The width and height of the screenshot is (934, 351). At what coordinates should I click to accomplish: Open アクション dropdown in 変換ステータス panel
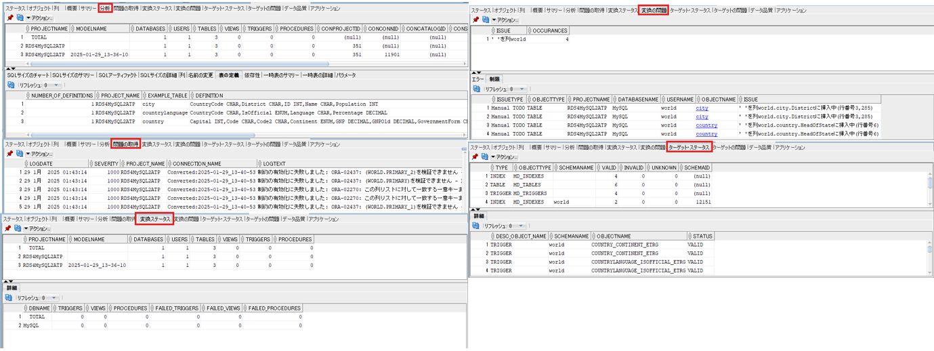[x=36, y=229]
